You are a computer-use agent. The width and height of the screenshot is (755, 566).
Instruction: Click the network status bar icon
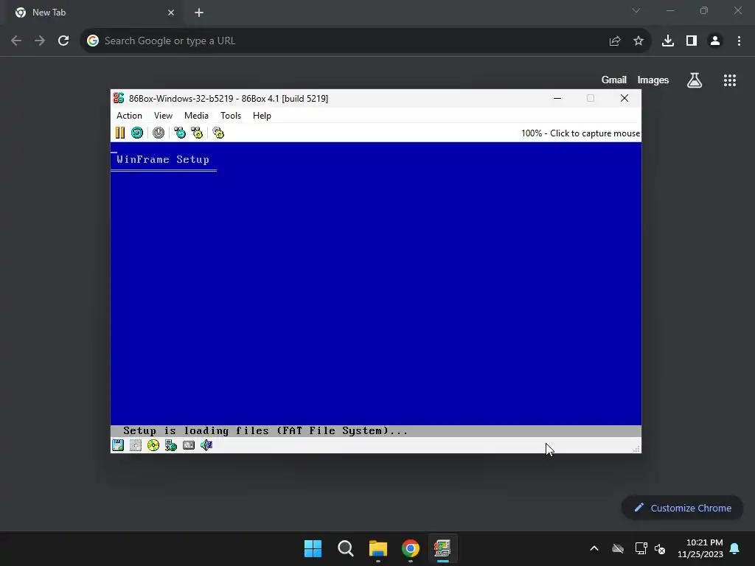171,445
